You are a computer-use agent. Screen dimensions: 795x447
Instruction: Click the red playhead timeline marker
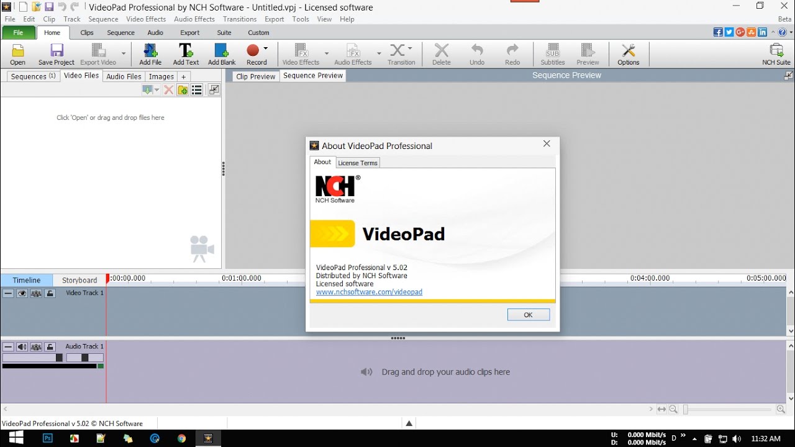[107, 278]
